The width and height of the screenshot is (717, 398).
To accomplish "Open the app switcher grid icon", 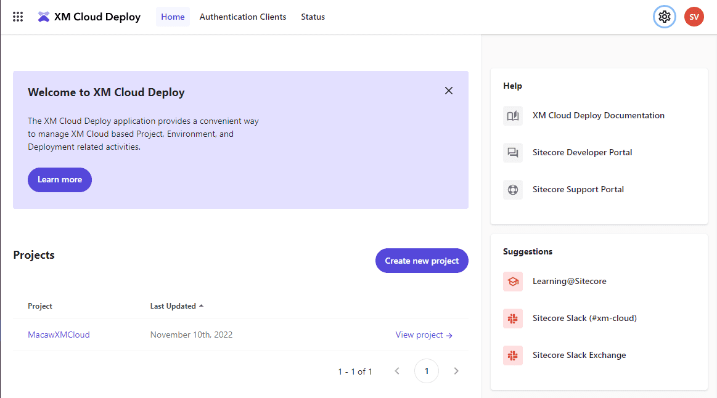I will [18, 17].
